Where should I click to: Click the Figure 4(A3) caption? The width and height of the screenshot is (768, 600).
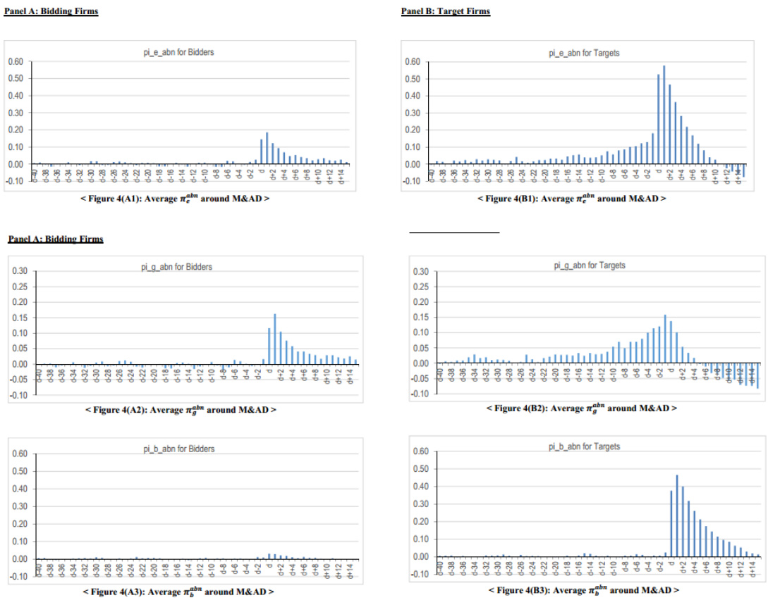[178, 591]
